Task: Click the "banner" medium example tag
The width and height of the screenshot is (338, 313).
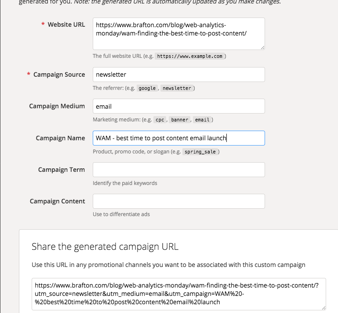Action: coord(180,120)
